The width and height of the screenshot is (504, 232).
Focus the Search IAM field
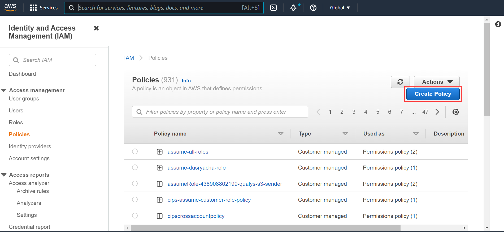pos(53,60)
